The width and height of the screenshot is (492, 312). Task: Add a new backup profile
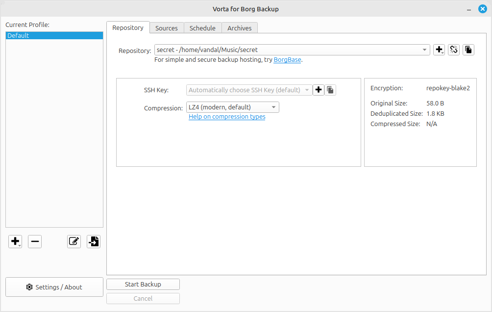pos(15,241)
